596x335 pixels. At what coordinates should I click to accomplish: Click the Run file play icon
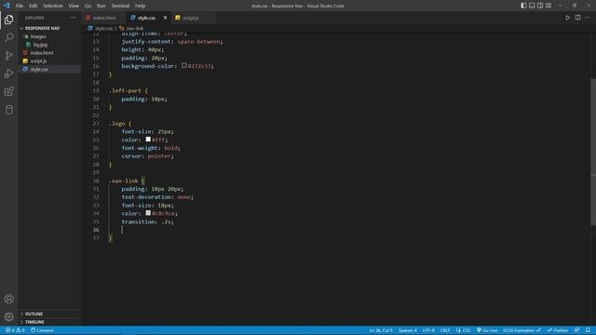coord(567,18)
